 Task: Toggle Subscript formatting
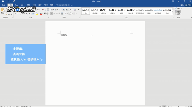(x=27, y=14)
